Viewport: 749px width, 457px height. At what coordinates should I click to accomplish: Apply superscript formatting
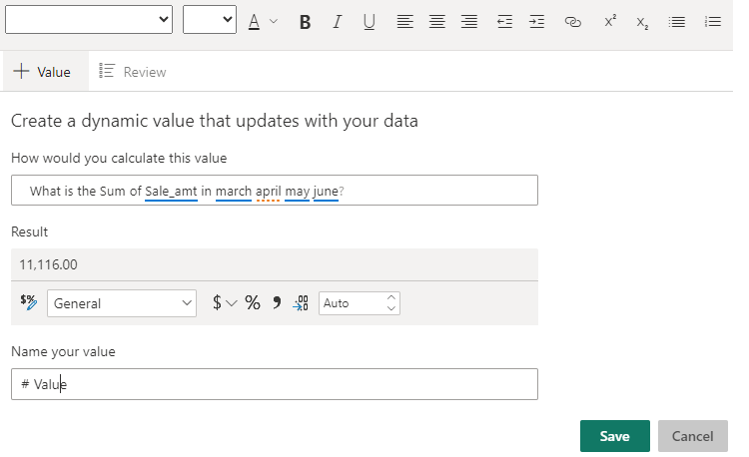click(610, 21)
